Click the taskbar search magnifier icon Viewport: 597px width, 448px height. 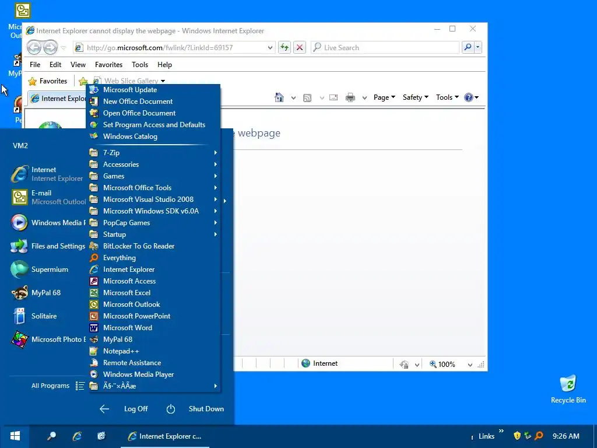[x=51, y=436]
